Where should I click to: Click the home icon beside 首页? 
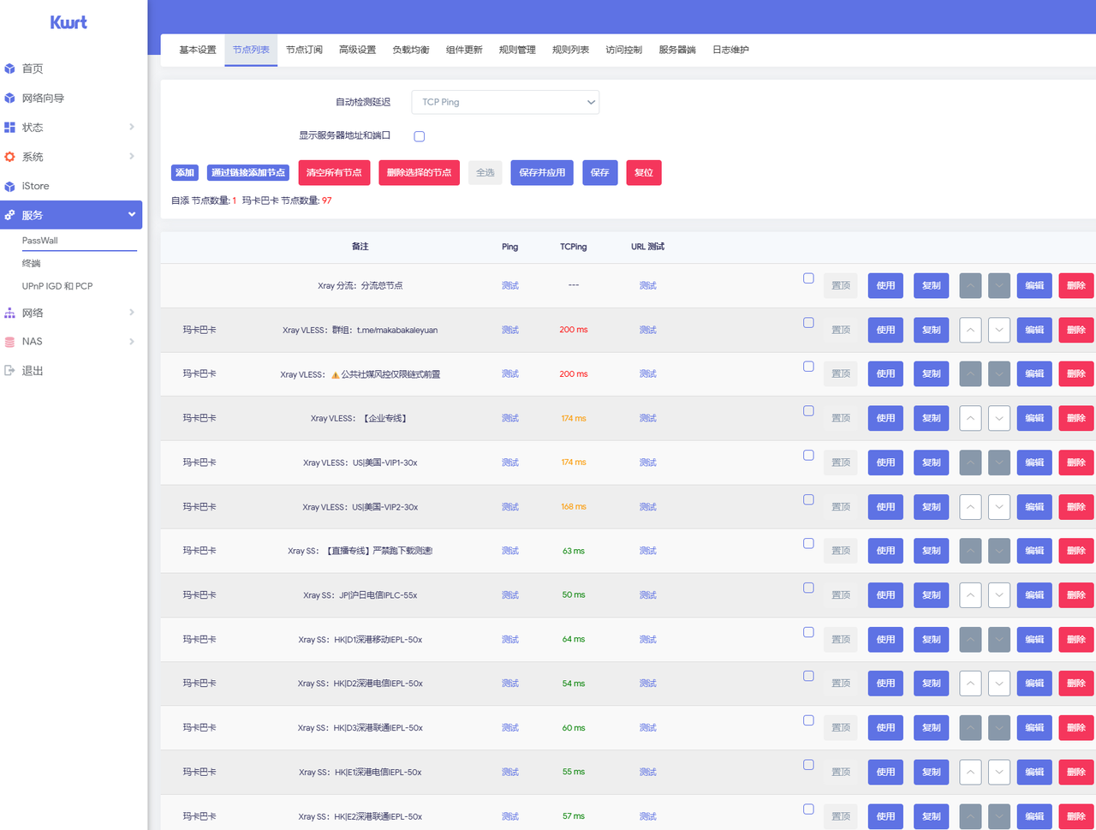tap(10, 69)
